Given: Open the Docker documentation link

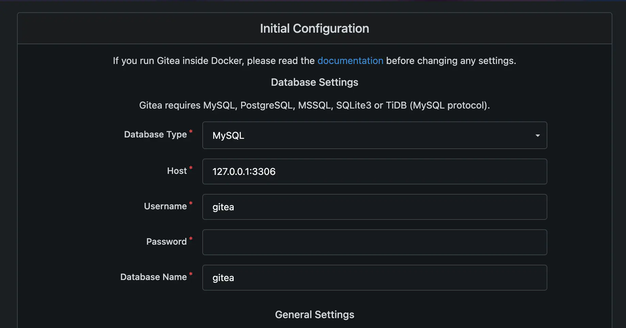Looking at the screenshot, I should (350, 61).
